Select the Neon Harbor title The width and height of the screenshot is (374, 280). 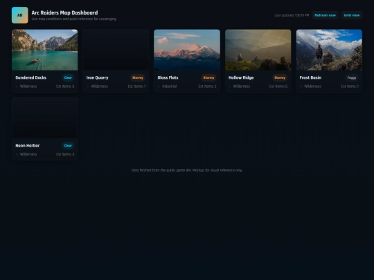(28, 145)
